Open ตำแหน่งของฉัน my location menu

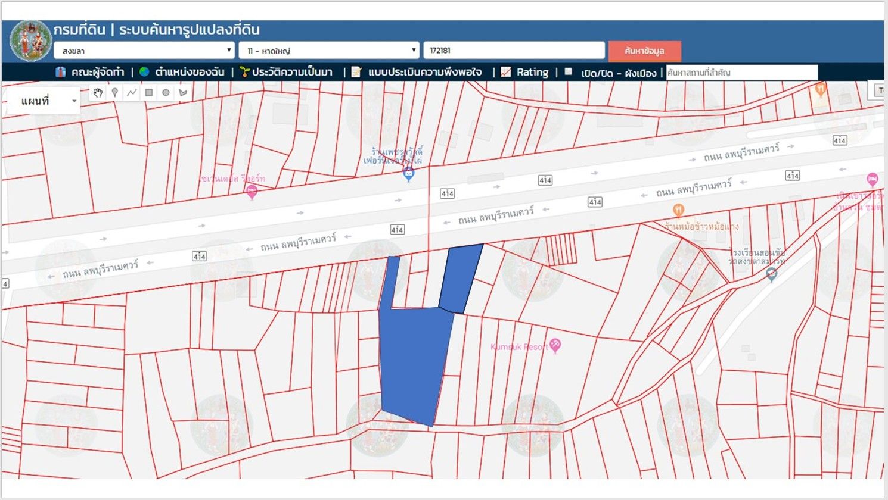coord(182,72)
